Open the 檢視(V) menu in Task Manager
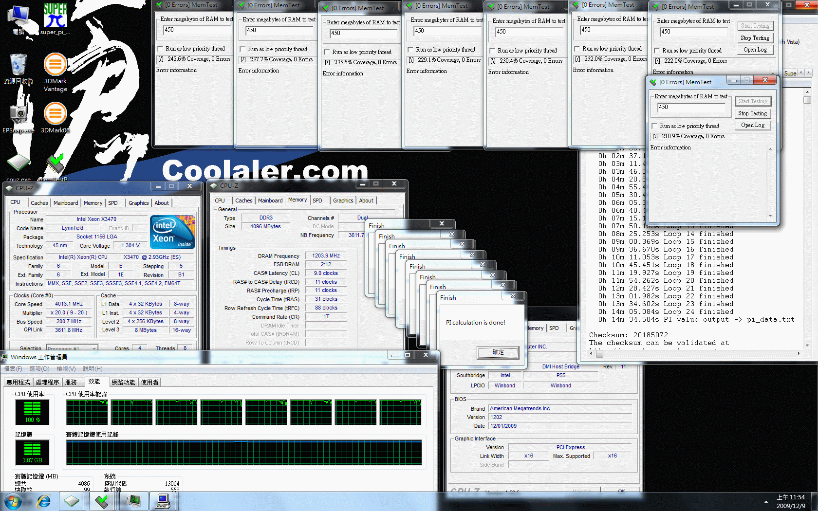818x511 pixels. coord(66,369)
